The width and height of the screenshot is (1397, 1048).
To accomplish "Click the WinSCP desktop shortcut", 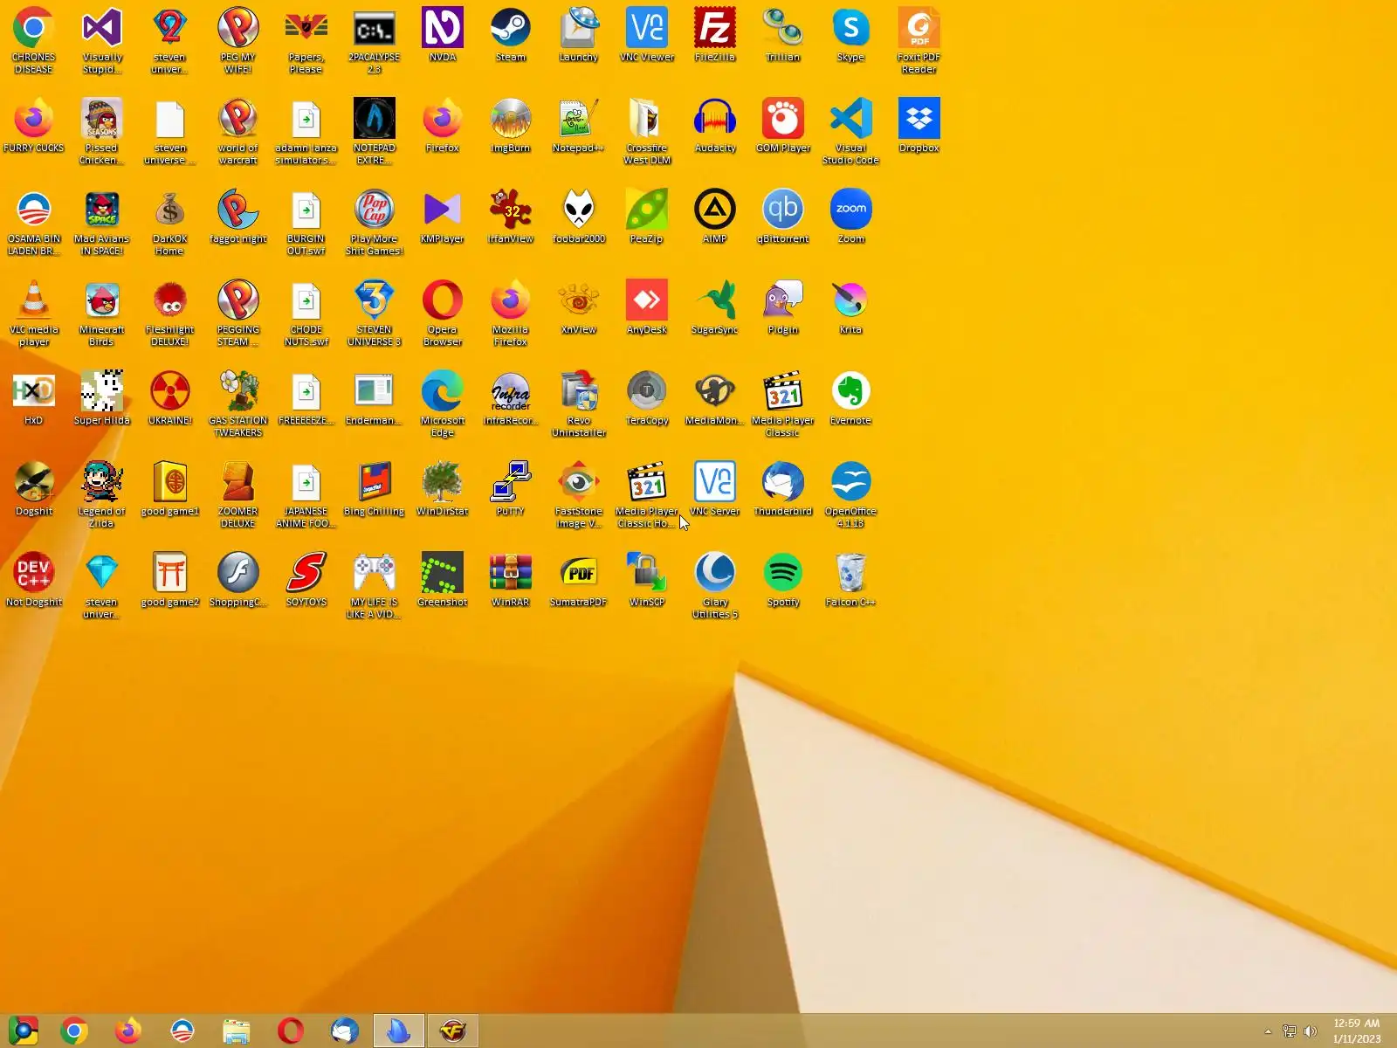I will (x=647, y=581).
